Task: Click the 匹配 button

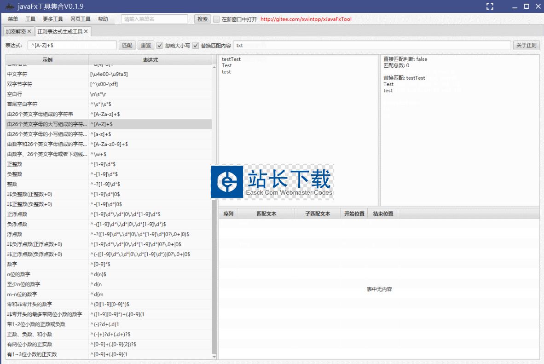Action: pyautogui.click(x=127, y=46)
